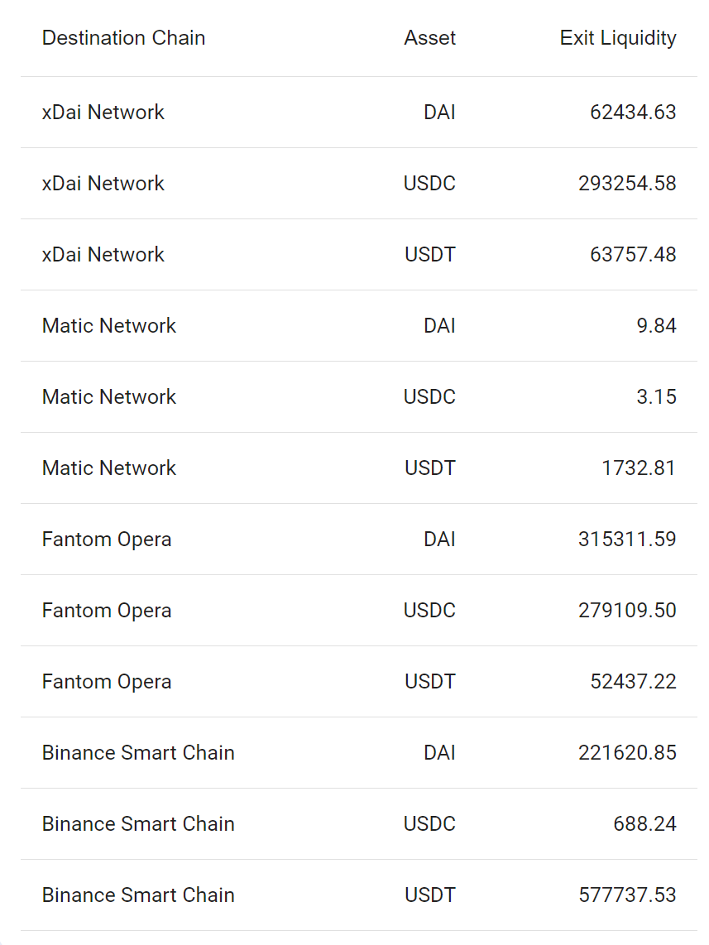Click the 63757.48 exit liquidity value

(x=633, y=254)
